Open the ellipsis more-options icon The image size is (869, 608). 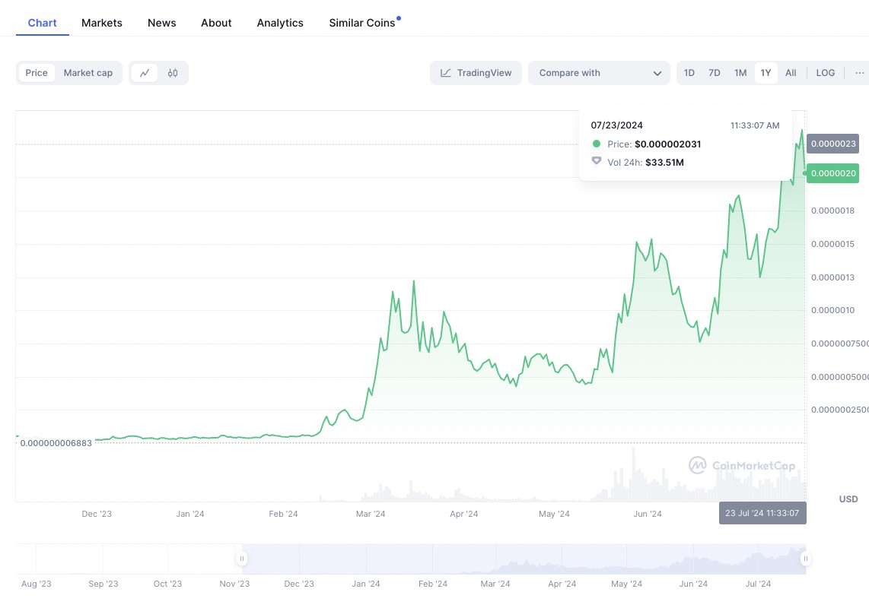coord(859,72)
